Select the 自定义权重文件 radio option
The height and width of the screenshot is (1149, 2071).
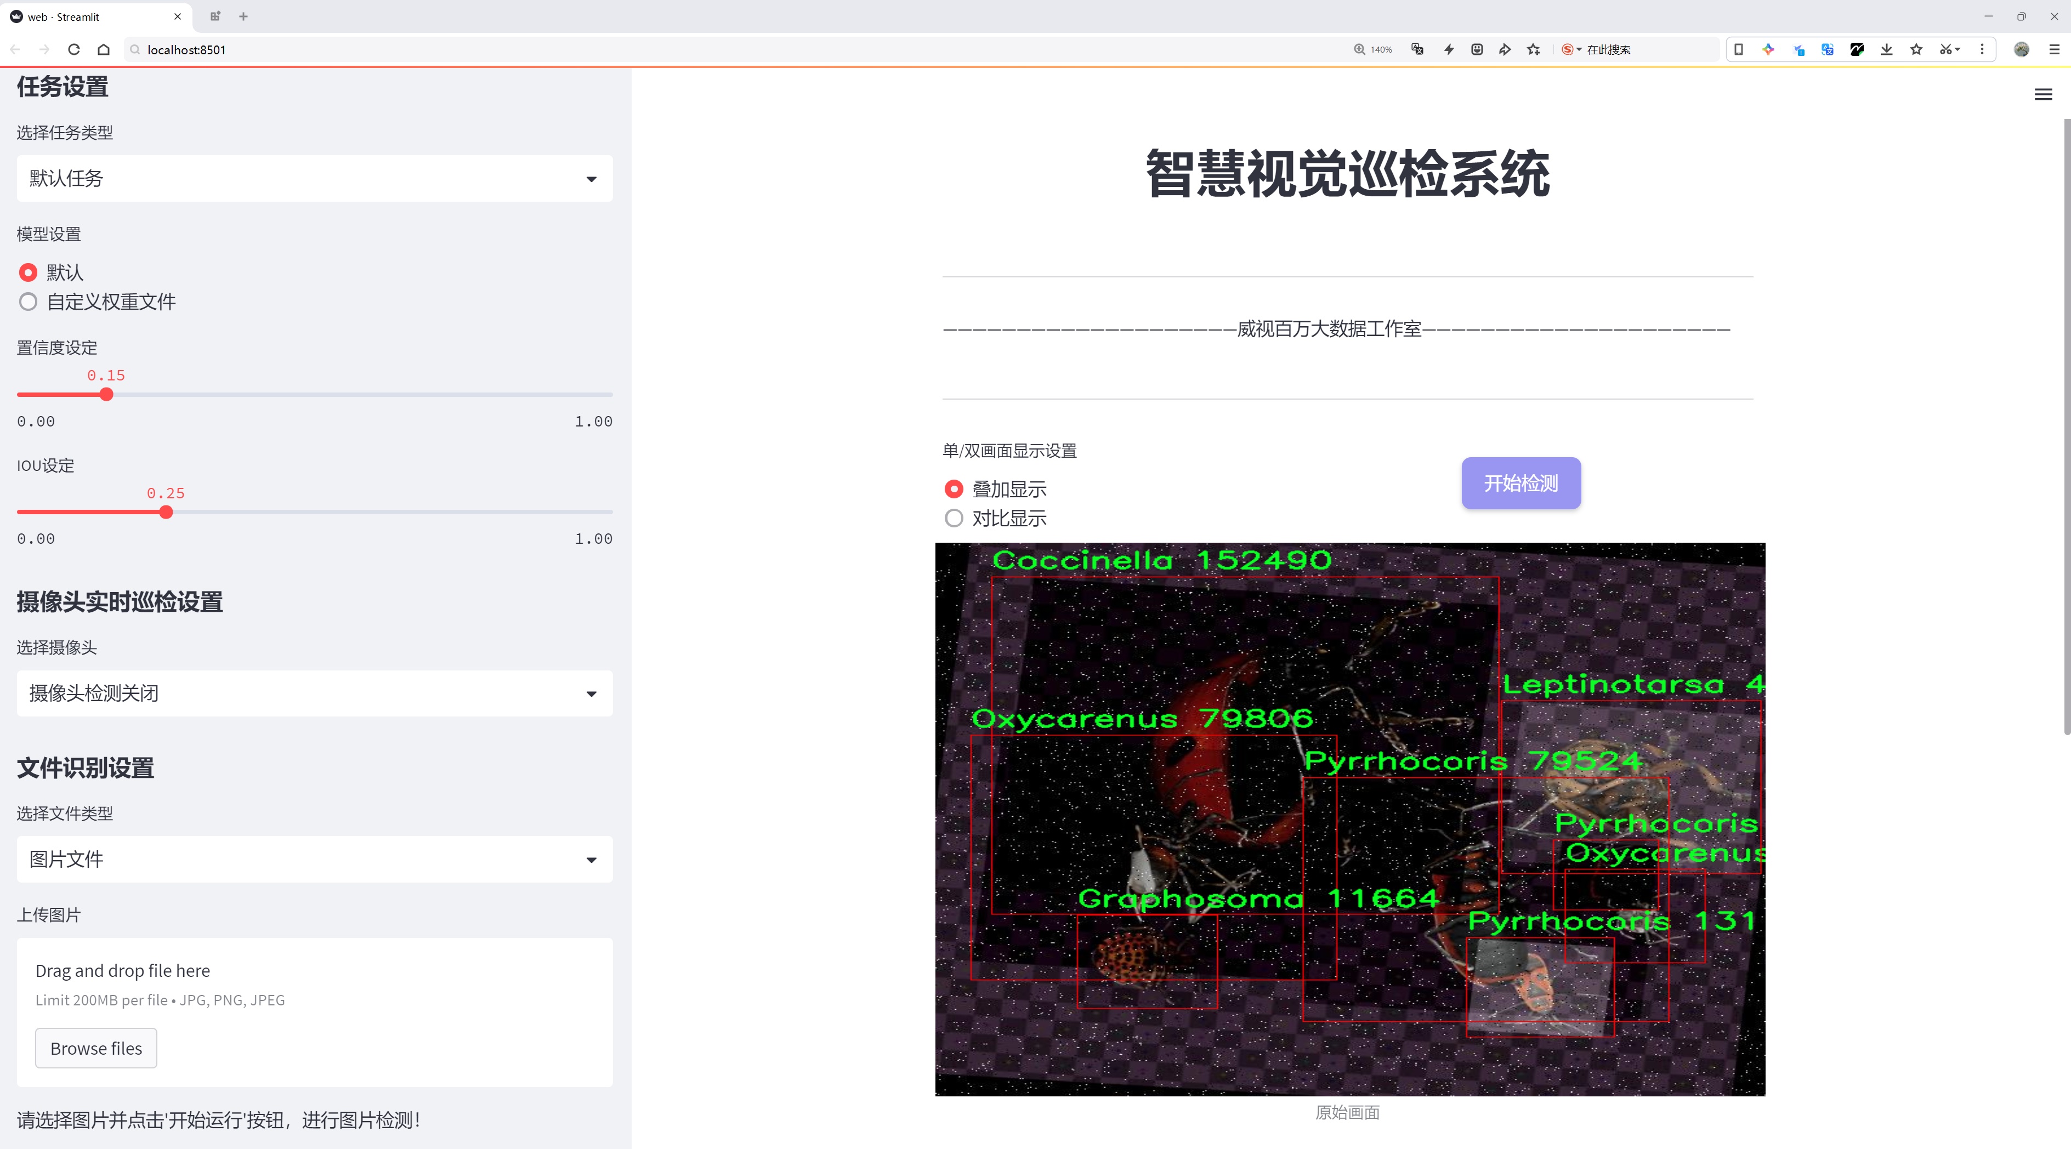pyautogui.click(x=28, y=302)
